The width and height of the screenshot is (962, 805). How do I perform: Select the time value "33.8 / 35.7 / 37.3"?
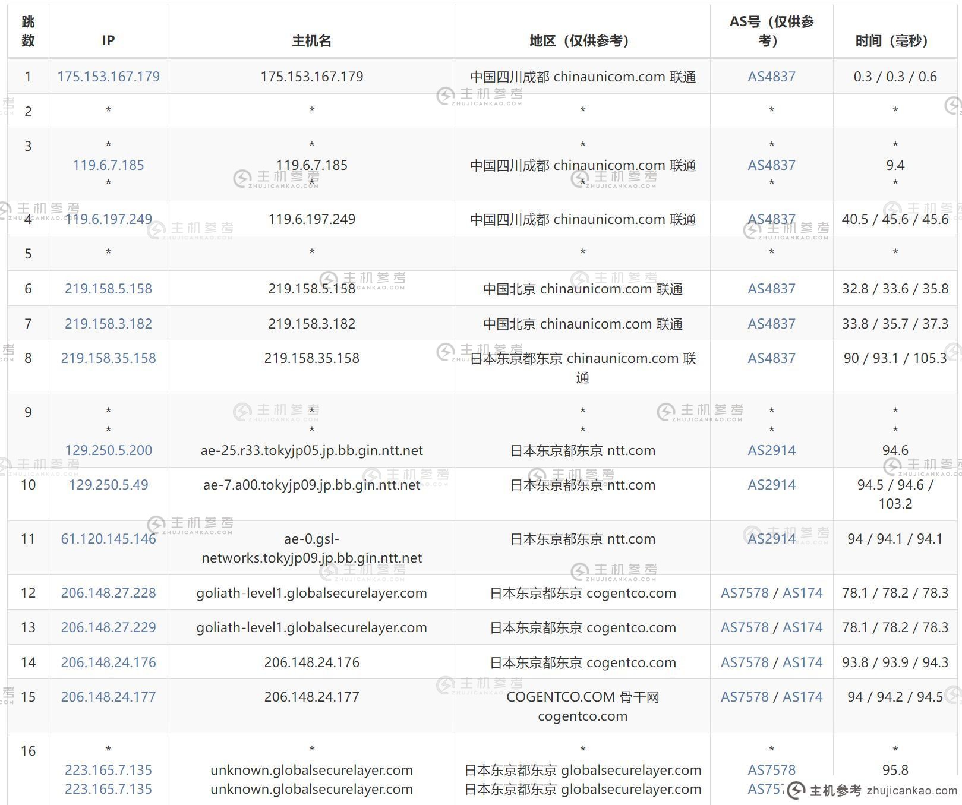click(x=895, y=324)
